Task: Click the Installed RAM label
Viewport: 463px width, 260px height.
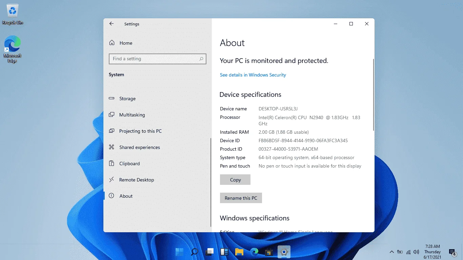Action: pyautogui.click(x=234, y=132)
